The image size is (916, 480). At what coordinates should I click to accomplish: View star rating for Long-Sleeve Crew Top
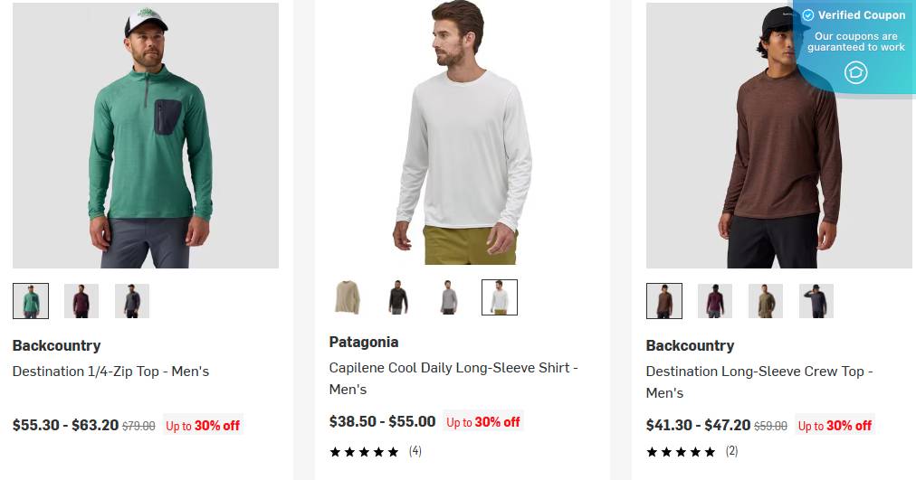(x=681, y=451)
